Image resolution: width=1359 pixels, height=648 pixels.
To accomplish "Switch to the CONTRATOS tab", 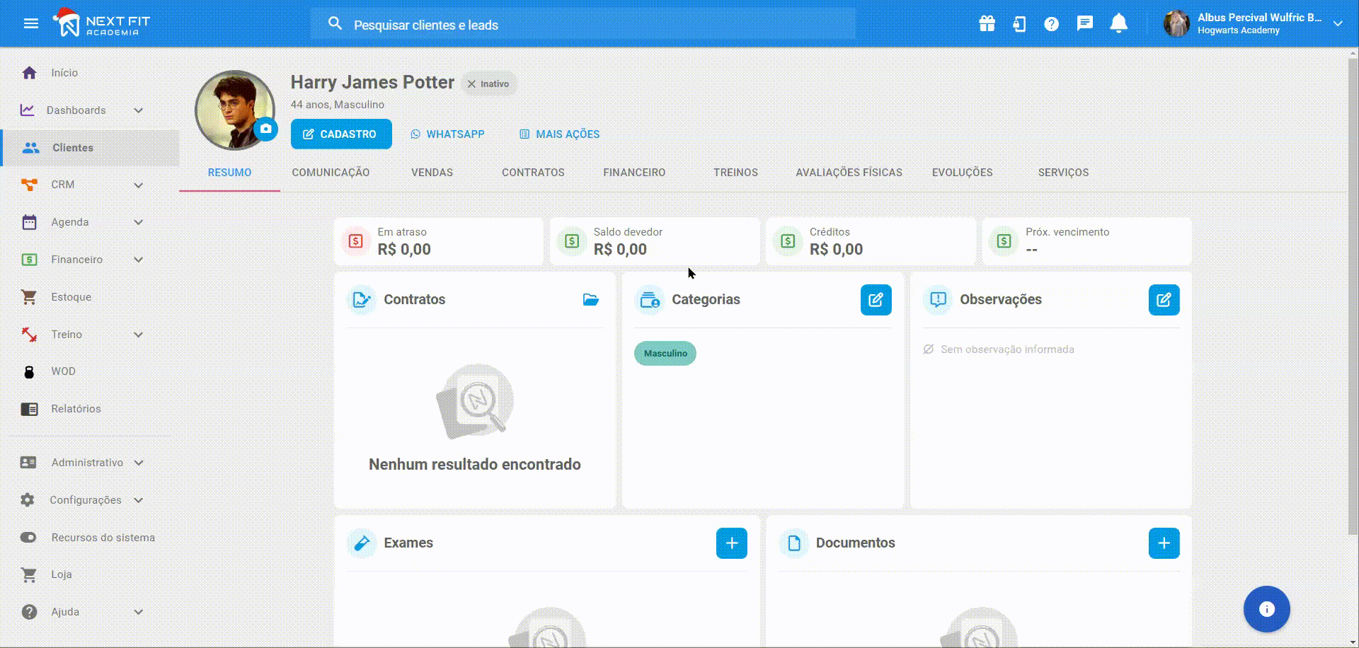I will (533, 173).
